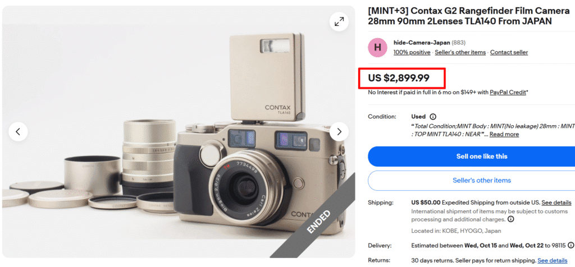View the seller's 883 feedback score

click(459, 43)
